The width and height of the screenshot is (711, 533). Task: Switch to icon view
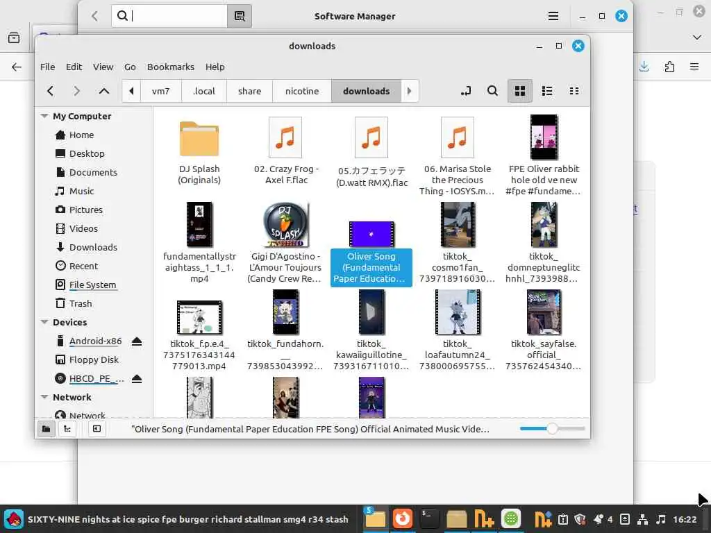click(519, 91)
